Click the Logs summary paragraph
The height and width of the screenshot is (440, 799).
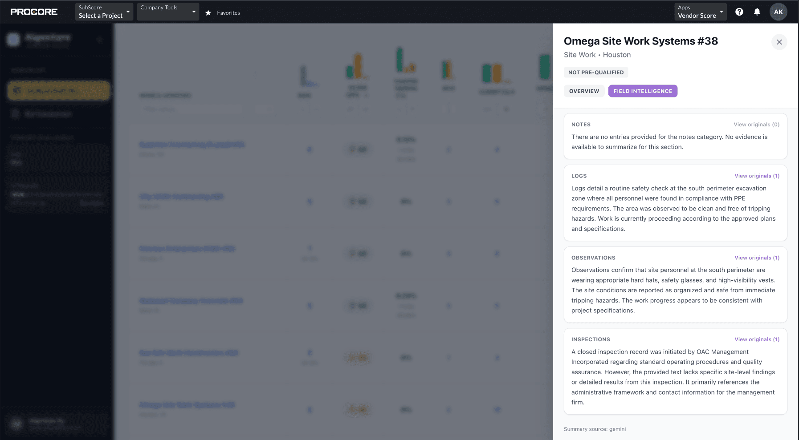pos(674,209)
